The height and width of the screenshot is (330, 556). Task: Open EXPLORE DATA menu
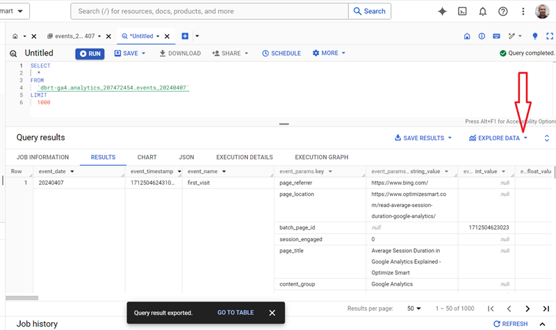tap(498, 138)
